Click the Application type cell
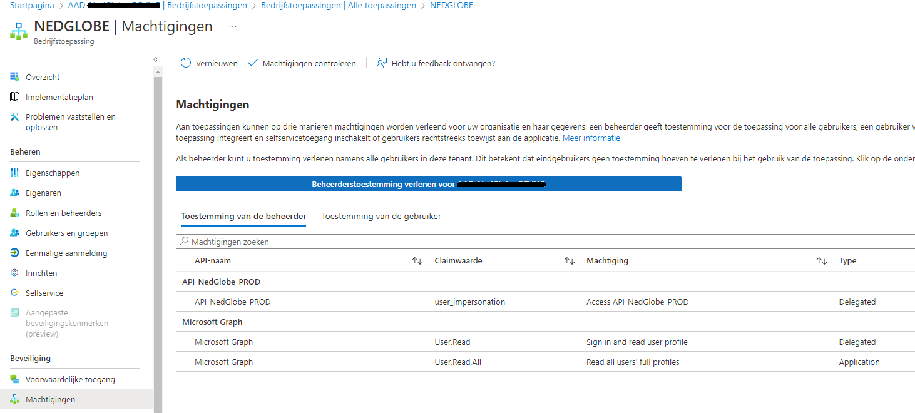Viewport: 915px width, 413px height. click(x=859, y=362)
